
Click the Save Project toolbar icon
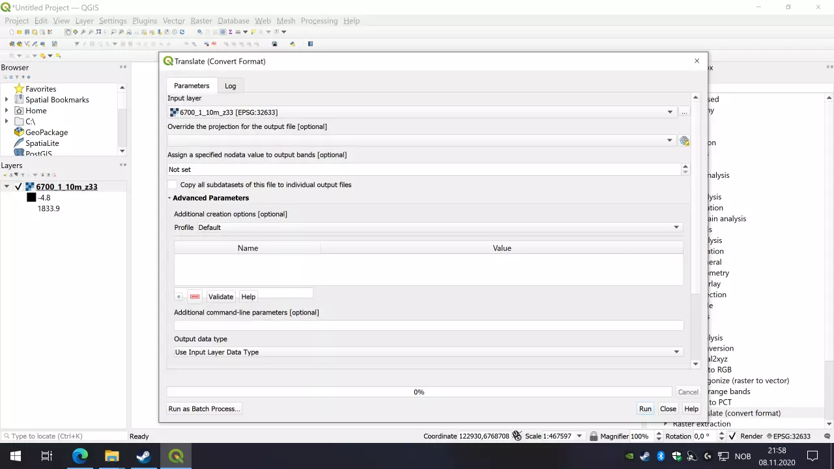click(28, 32)
